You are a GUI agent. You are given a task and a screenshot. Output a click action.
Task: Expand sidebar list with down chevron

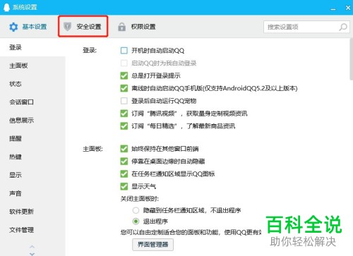coord(32,254)
